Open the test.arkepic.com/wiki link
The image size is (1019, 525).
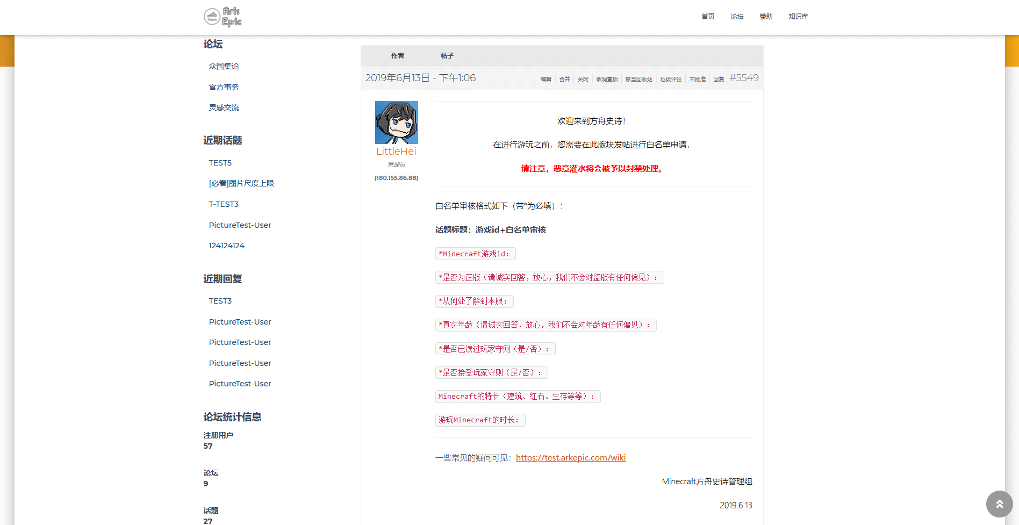[x=571, y=458]
